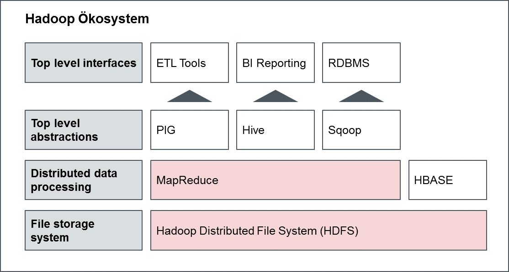Click the Hive box
The image size is (509, 272).
click(276, 130)
